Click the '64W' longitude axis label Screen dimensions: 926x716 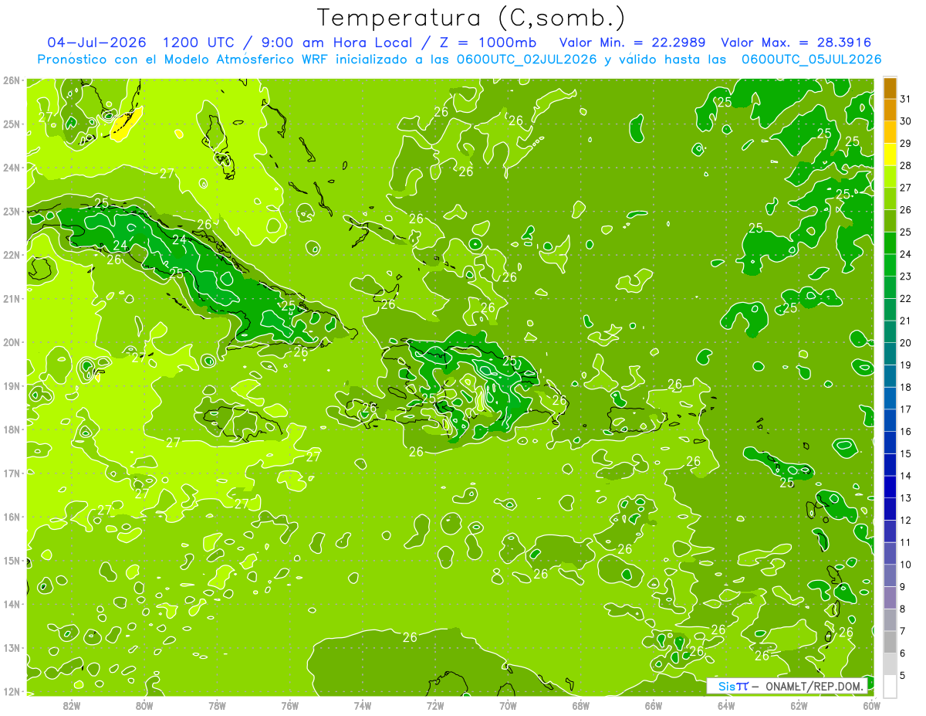(x=726, y=706)
